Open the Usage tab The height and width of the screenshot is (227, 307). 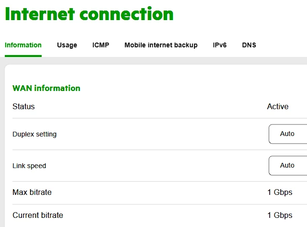[67, 45]
